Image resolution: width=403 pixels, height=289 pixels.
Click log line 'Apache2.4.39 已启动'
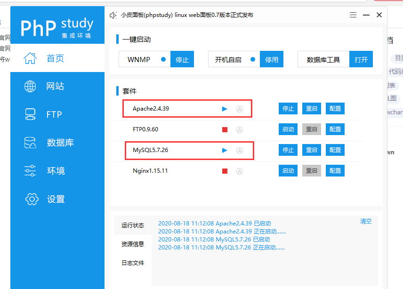(215, 224)
